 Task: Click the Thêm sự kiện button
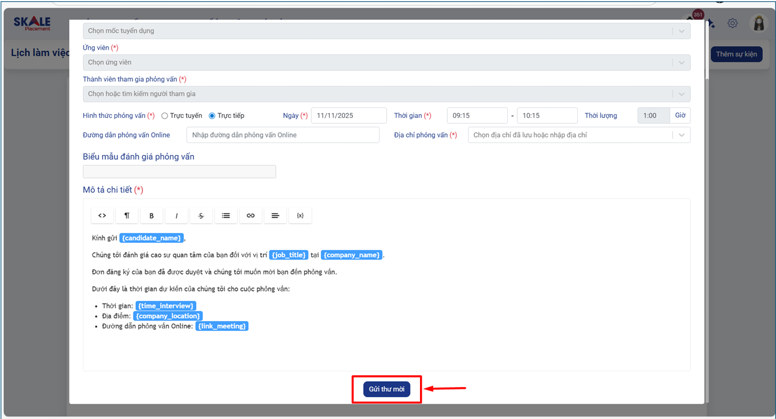(x=736, y=54)
